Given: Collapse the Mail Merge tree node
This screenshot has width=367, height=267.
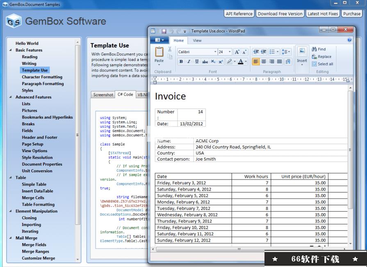Looking at the screenshot, I should 11,238.
